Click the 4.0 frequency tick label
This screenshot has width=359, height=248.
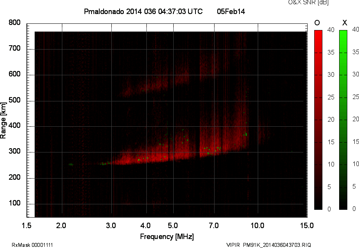(x=145, y=225)
